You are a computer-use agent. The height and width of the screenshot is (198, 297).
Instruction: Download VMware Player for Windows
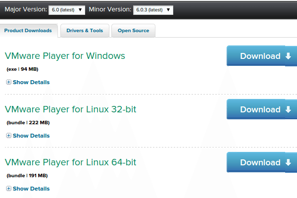tap(260, 56)
